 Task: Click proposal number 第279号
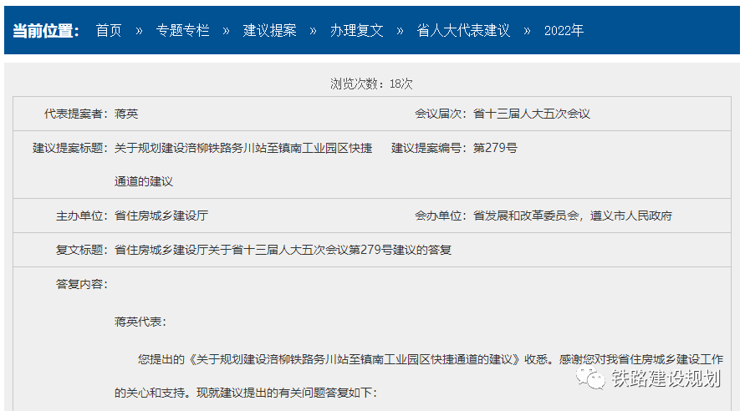tap(495, 148)
